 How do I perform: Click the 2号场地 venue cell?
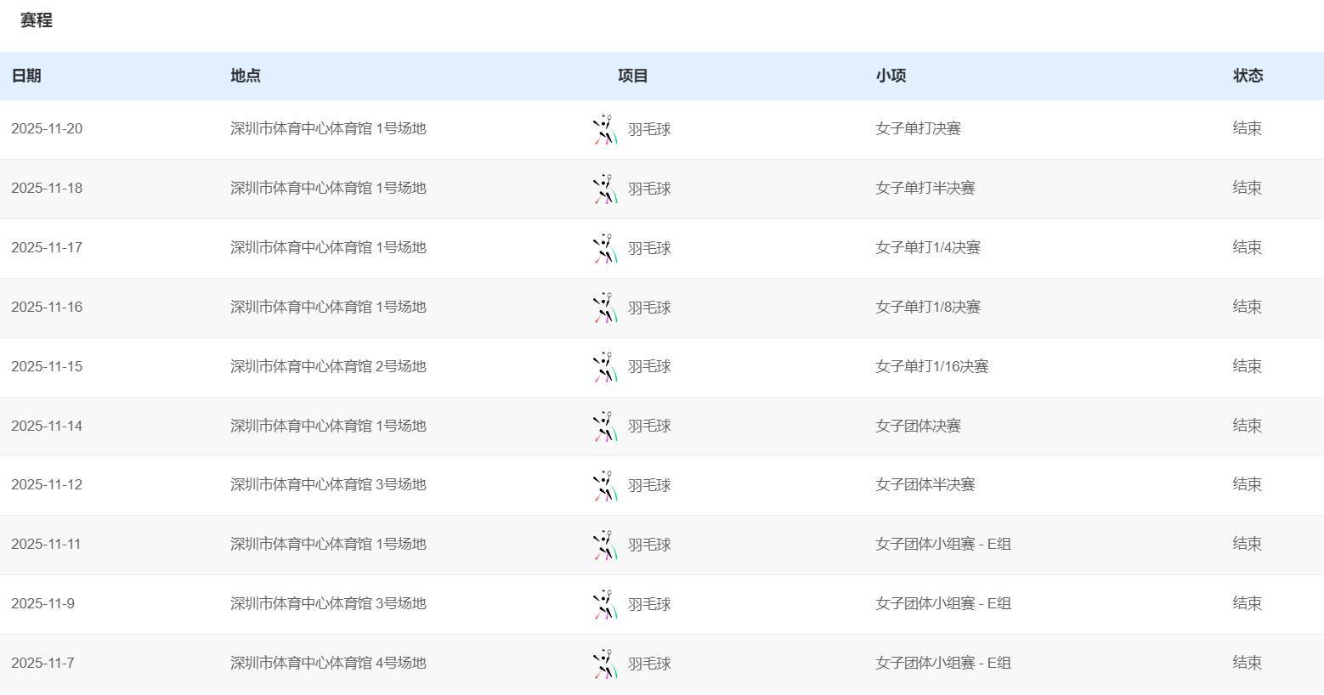coord(328,366)
